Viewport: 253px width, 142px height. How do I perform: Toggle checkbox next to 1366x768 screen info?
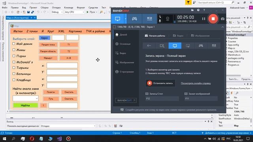coord(114,27)
